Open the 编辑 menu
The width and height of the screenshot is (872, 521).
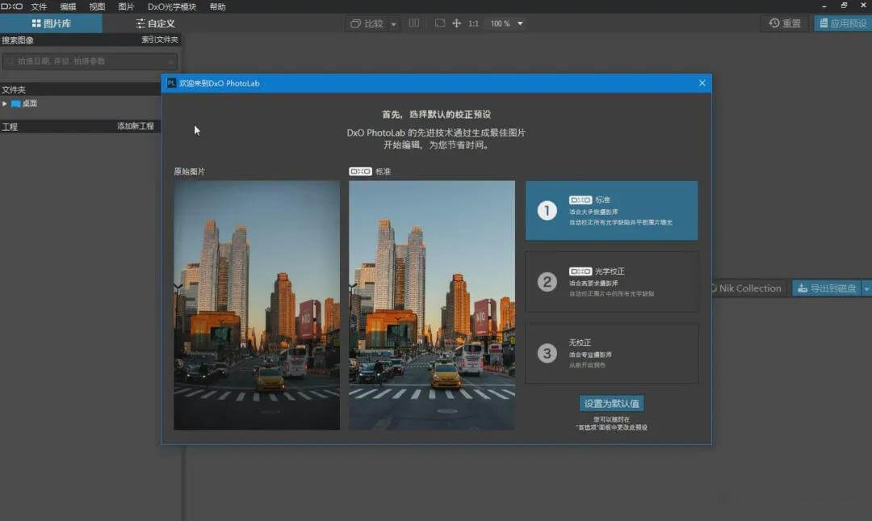(68, 6)
